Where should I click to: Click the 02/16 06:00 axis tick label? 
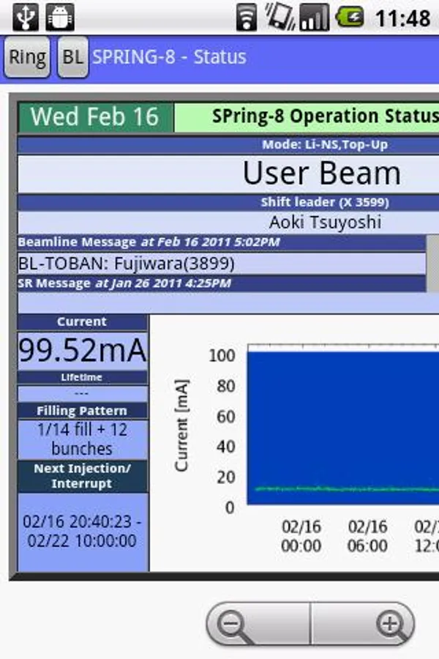[367, 536]
